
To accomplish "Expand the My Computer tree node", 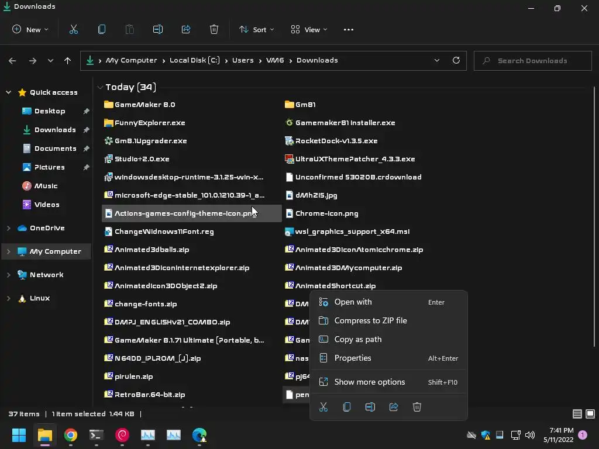I will [x=8, y=251].
